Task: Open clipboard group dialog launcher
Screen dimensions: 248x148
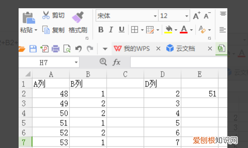Action: 87,38
